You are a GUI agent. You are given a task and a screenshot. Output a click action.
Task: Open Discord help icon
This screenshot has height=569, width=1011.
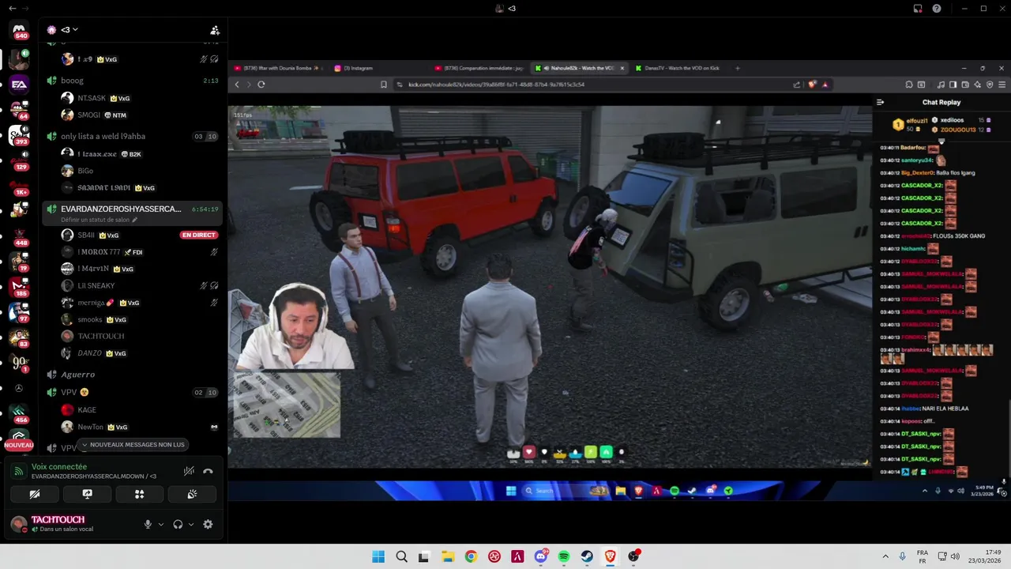pyautogui.click(x=937, y=9)
